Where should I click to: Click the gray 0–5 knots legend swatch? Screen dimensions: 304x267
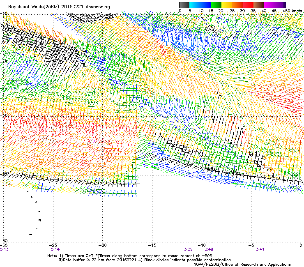point(184,5)
